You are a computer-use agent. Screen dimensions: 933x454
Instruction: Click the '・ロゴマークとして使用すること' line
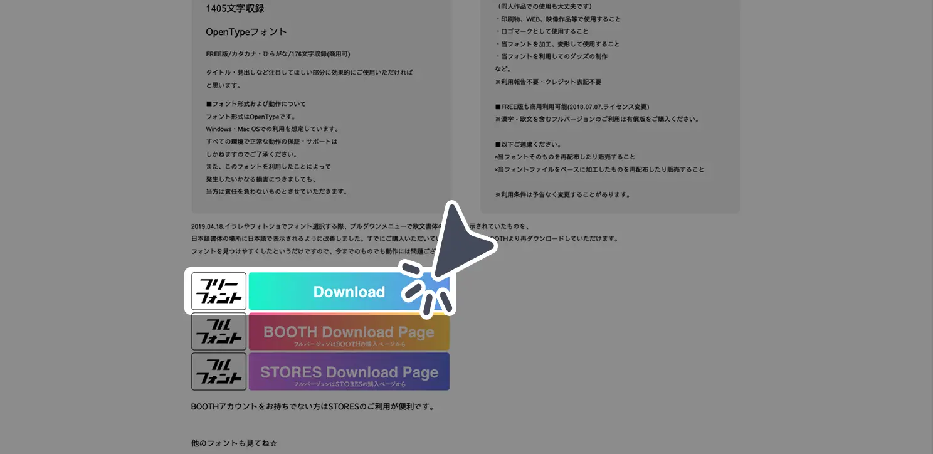pyautogui.click(x=542, y=31)
